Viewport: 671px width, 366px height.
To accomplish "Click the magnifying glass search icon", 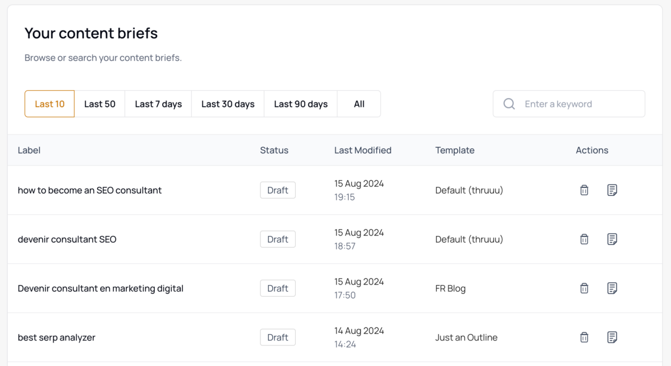I will [x=509, y=104].
